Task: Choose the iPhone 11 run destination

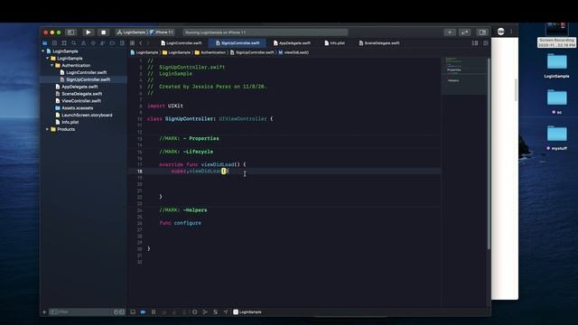Action: (162, 32)
